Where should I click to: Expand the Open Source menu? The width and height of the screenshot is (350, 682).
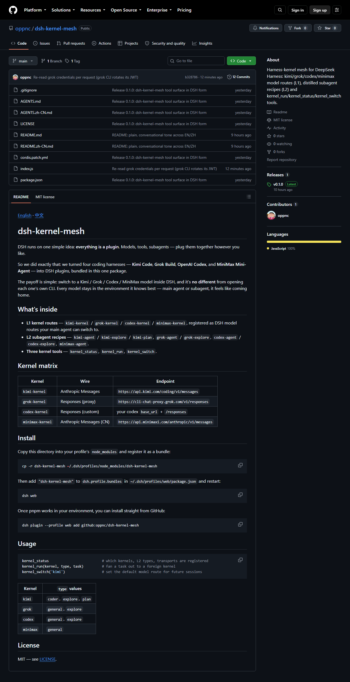tap(126, 10)
